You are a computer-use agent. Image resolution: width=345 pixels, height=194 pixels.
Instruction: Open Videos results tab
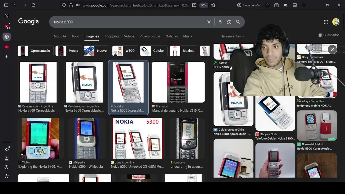click(129, 36)
